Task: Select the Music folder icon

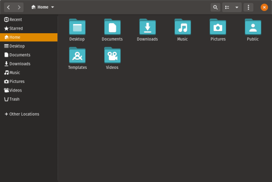Action: (x=183, y=27)
